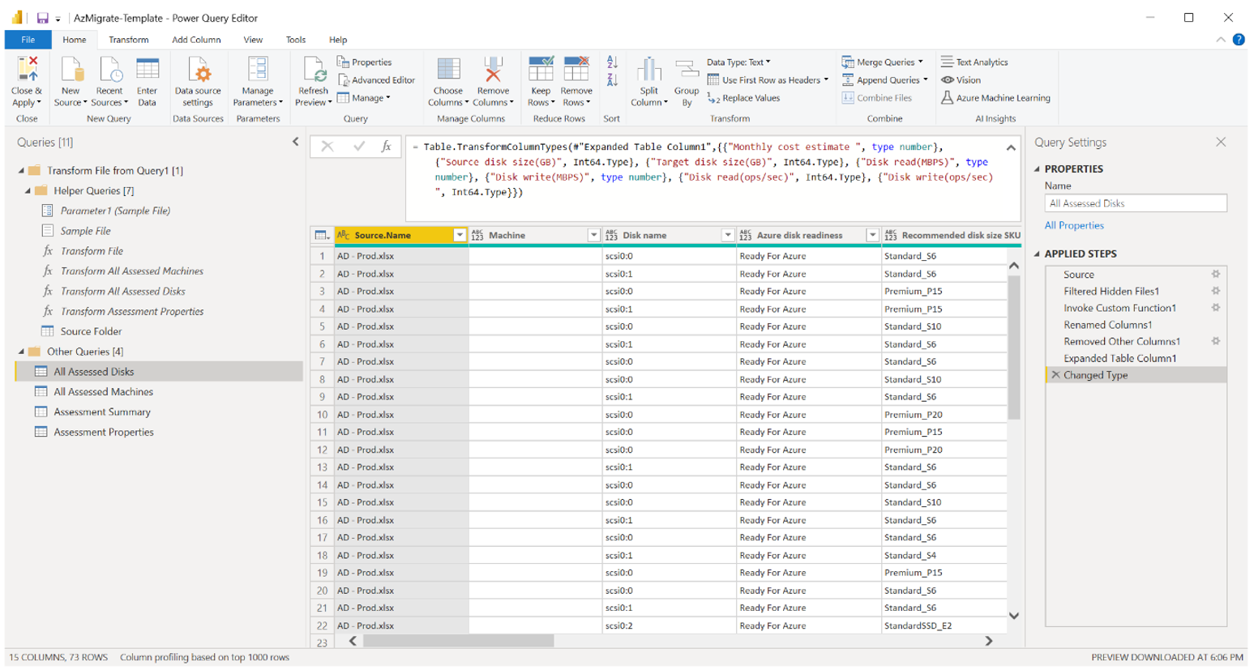This screenshot has width=1254, height=670.
Task: Click the Enter Data icon
Action: coord(148,70)
